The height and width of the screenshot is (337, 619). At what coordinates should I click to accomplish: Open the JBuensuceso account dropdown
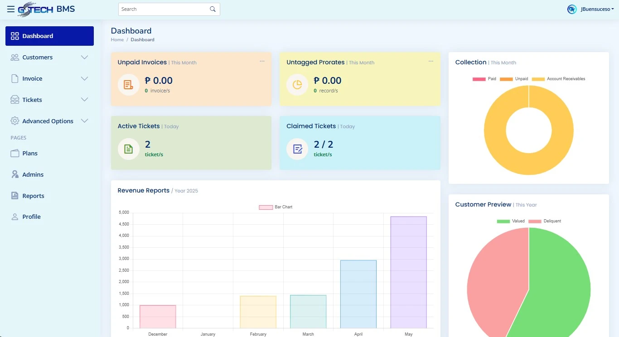coord(597,9)
